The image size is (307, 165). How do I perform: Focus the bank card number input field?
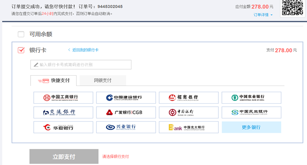point(81,65)
